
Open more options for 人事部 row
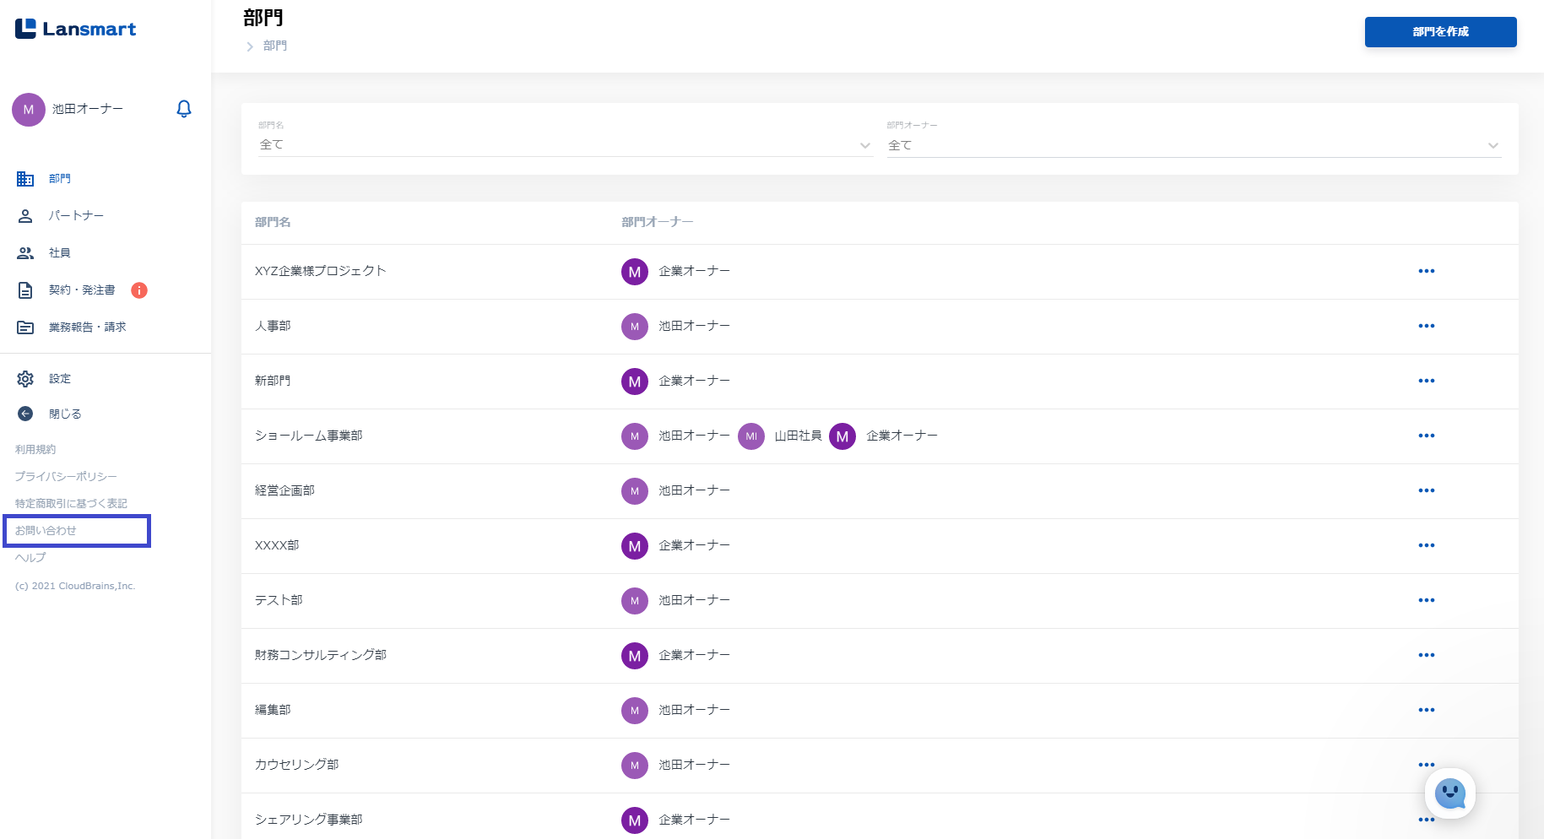[x=1426, y=326]
